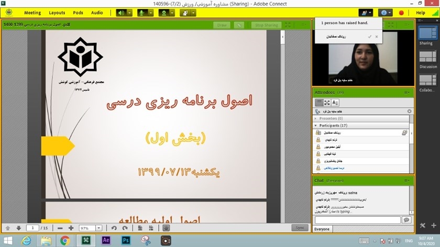Toggle the webcam button in the toolbar

coord(163,13)
